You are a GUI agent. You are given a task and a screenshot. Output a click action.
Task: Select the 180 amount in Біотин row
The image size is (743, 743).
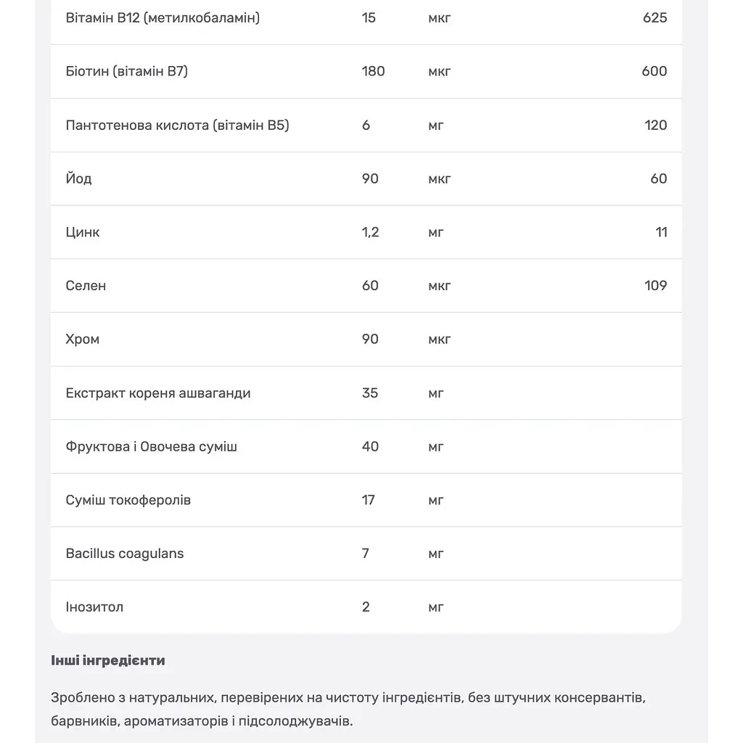(x=374, y=72)
